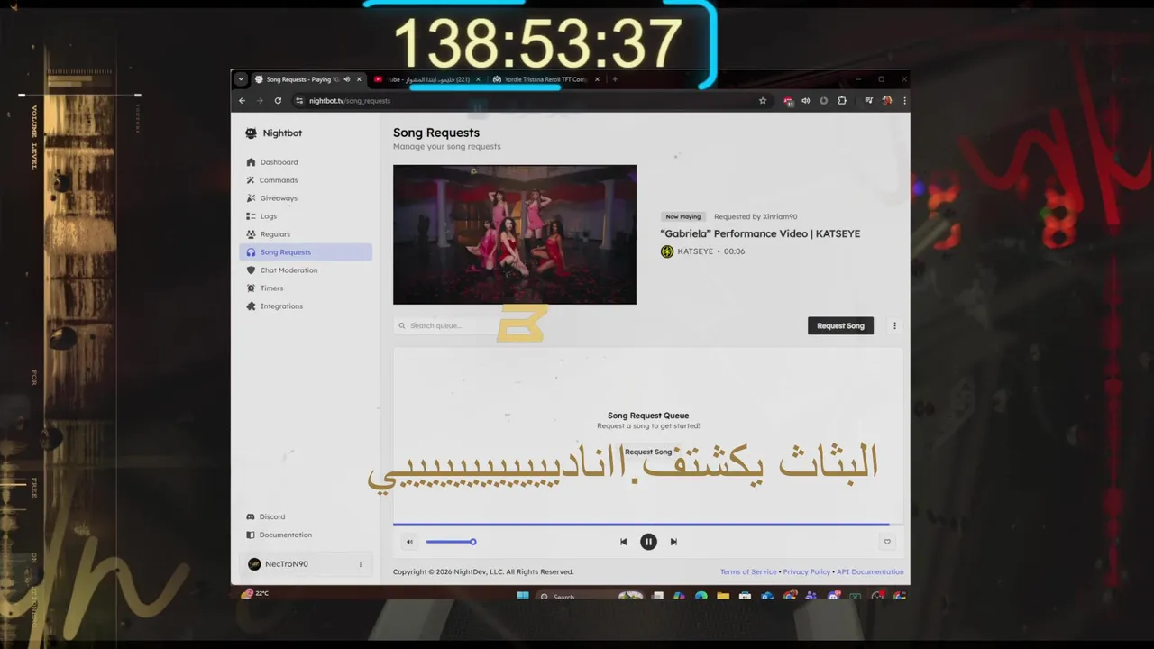Open the Logs page
The width and height of the screenshot is (1154, 649).
tap(306, 216)
